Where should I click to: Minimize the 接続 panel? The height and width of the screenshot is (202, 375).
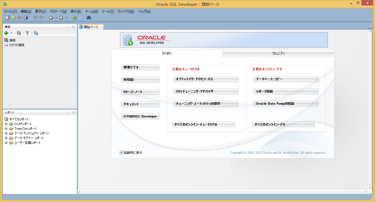click(73, 27)
